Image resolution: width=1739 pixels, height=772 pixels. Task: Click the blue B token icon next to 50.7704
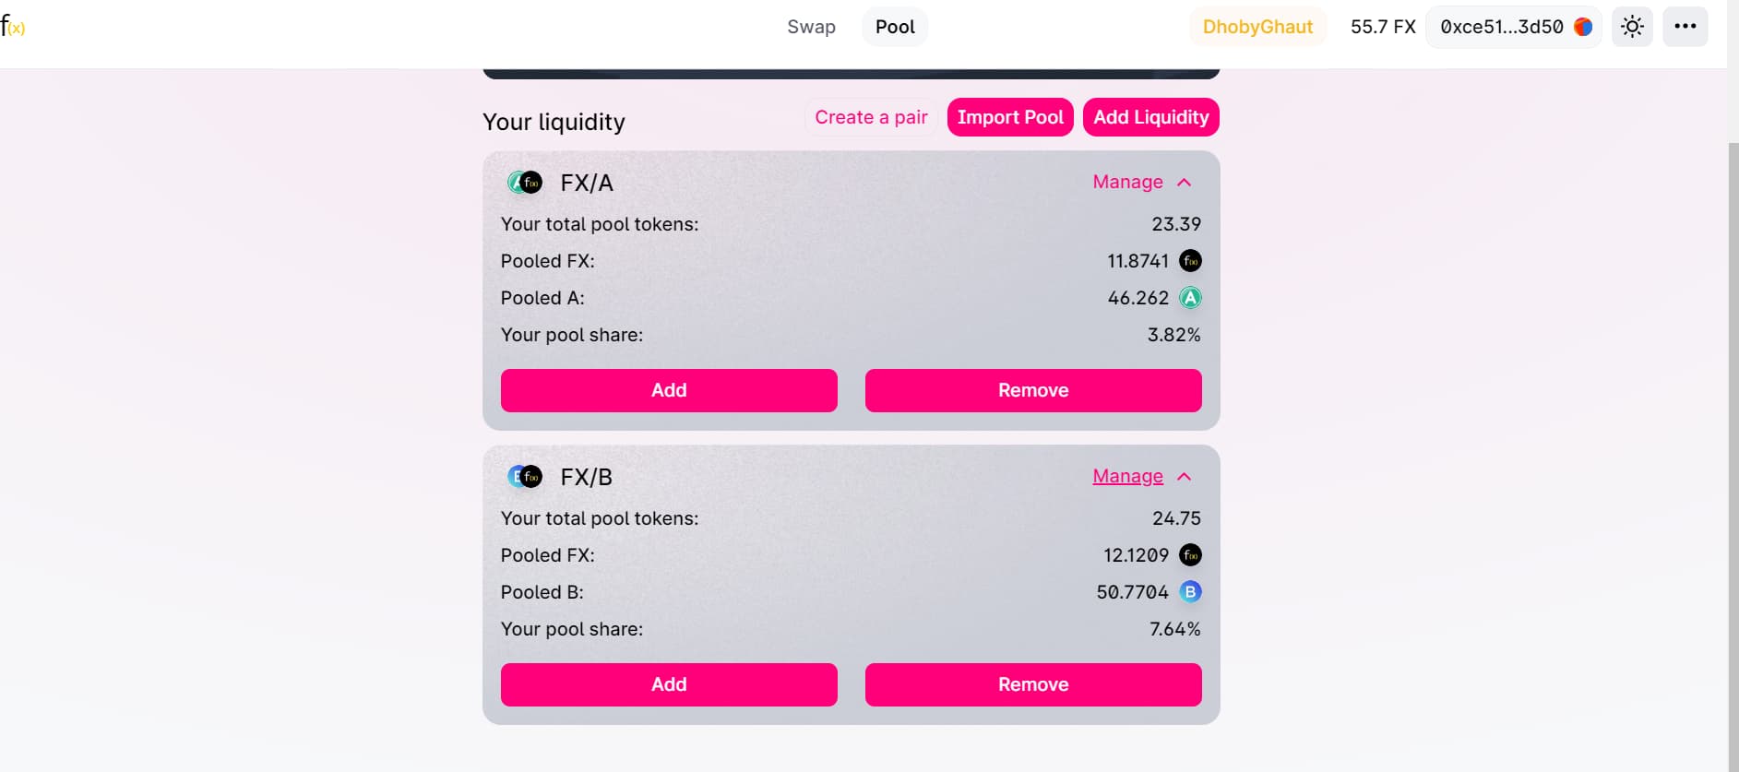(x=1191, y=592)
